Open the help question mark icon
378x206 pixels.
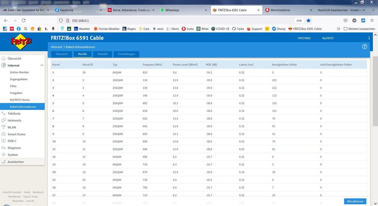point(365,47)
